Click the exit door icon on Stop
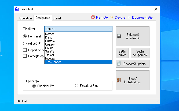Viewport: 179px width, 111px height. coord(119,80)
